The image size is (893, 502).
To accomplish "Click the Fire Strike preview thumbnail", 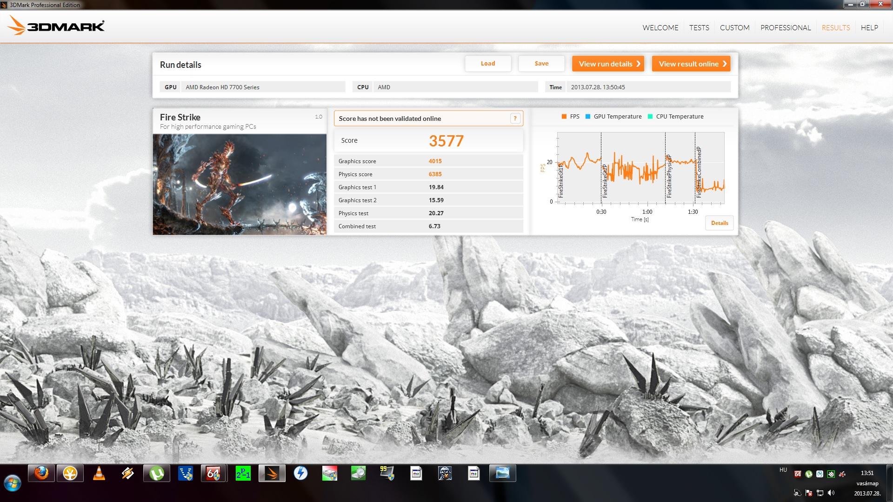I will coord(240,185).
